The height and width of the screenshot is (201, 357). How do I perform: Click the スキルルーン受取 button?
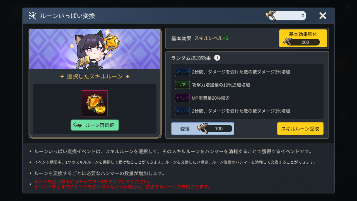300,129
